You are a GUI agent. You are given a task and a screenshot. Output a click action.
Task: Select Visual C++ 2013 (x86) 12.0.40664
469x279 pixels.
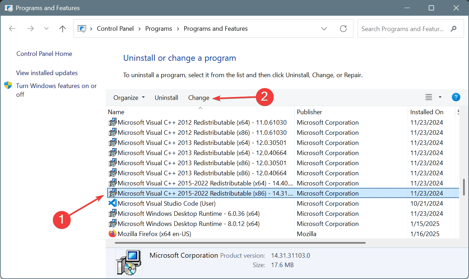click(282, 173)
